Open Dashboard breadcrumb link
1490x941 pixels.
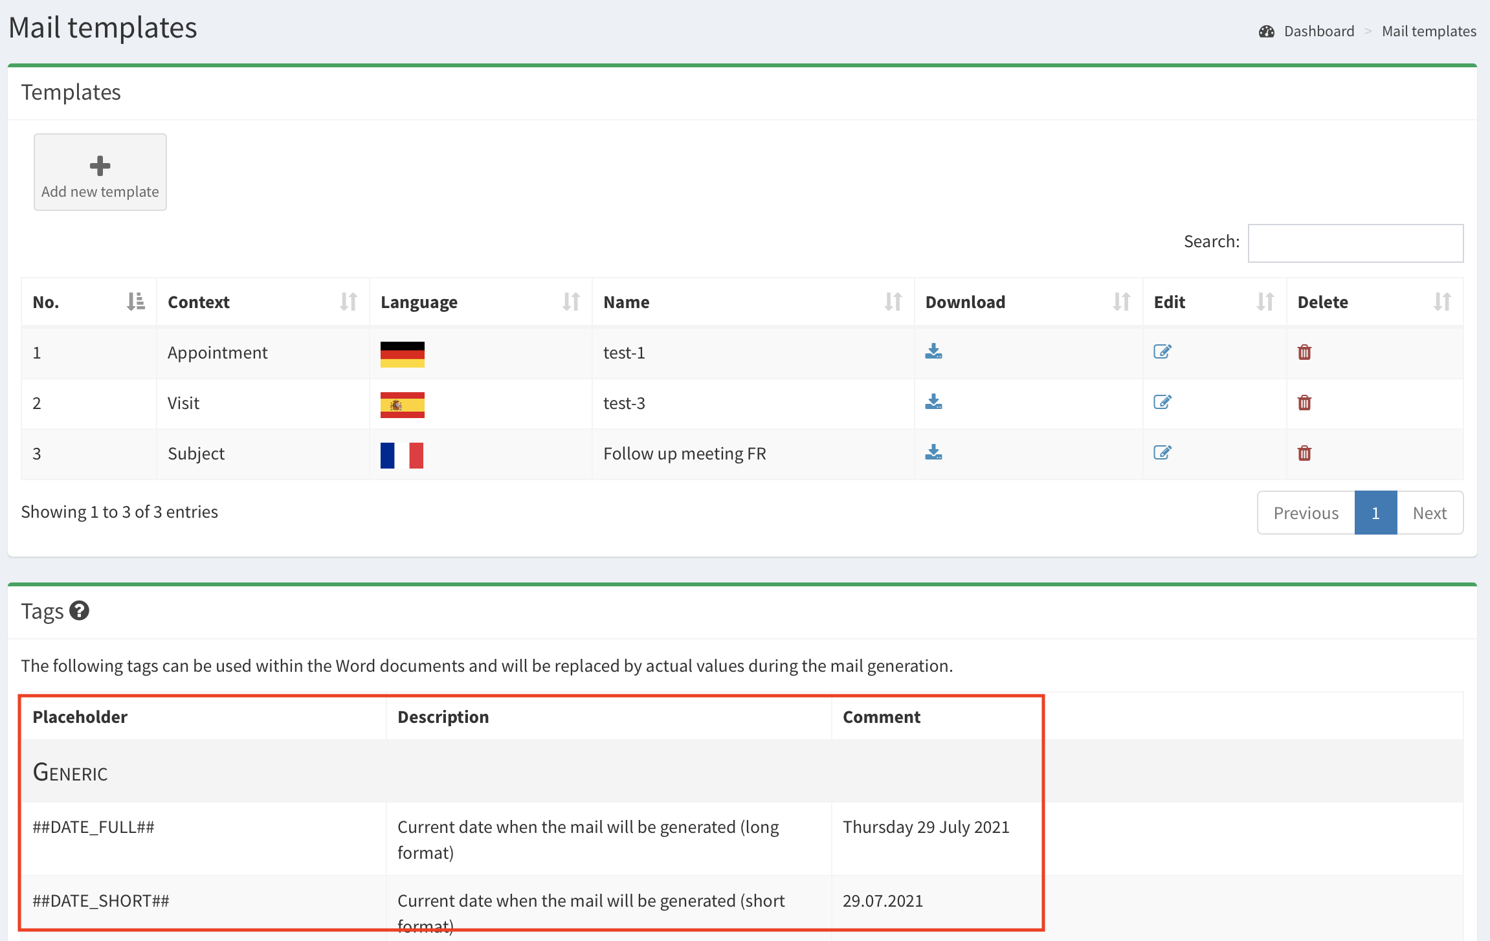click(x=1318, y=31)
